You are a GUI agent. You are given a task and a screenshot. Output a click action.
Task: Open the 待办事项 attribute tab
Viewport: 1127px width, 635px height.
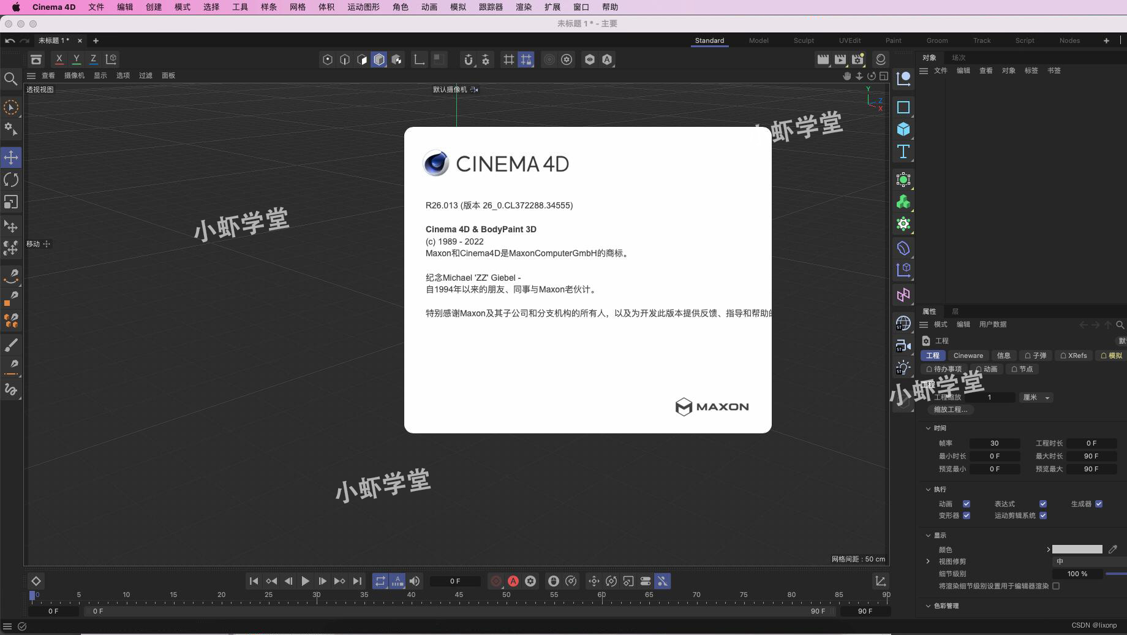(x=944, y=369)
